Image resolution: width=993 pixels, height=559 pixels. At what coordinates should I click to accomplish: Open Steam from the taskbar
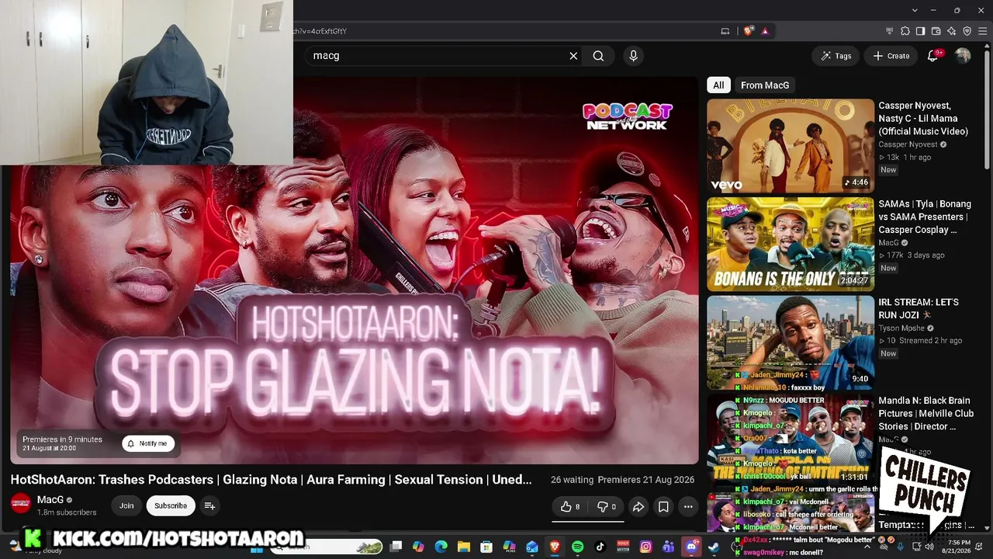[714, 547]
